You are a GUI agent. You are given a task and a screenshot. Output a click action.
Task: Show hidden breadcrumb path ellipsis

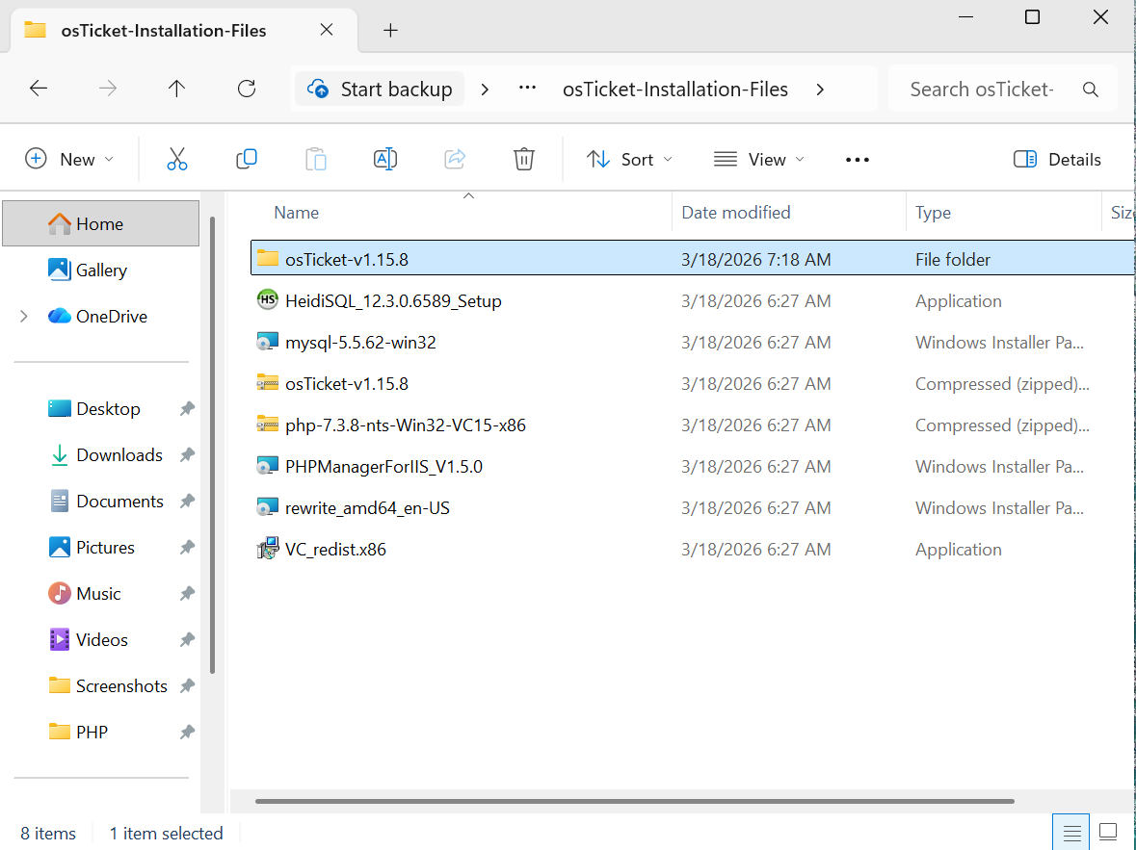(x=527, y=89)
